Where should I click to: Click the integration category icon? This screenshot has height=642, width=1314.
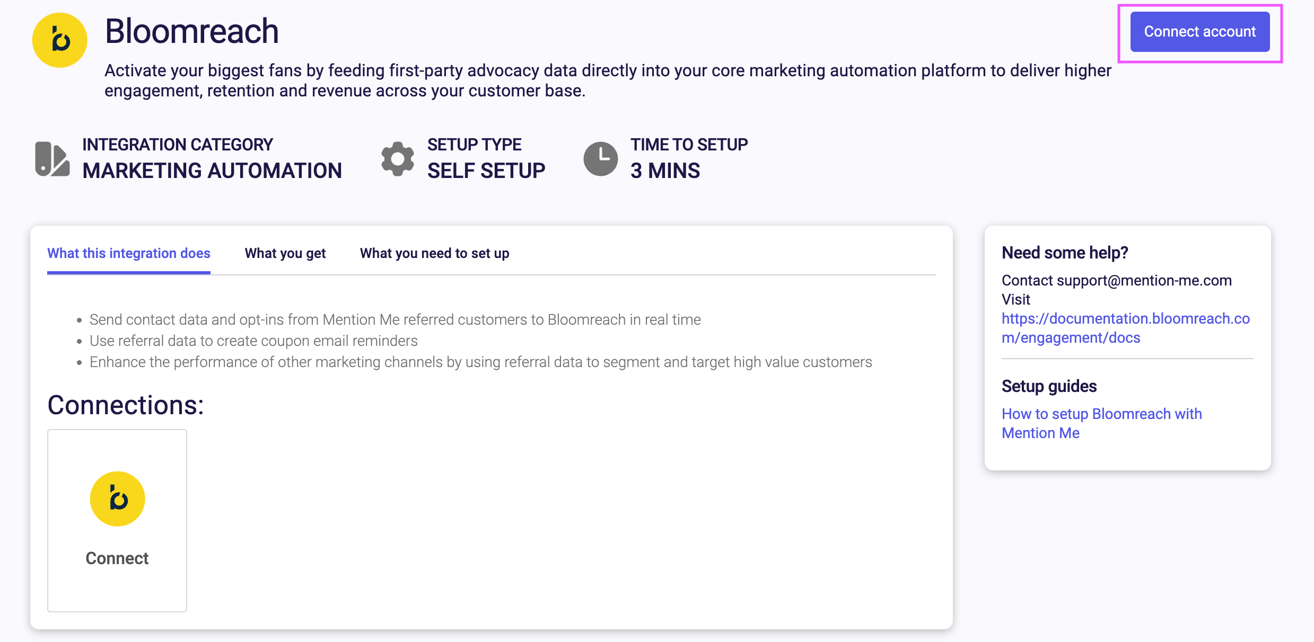point(52,158)
